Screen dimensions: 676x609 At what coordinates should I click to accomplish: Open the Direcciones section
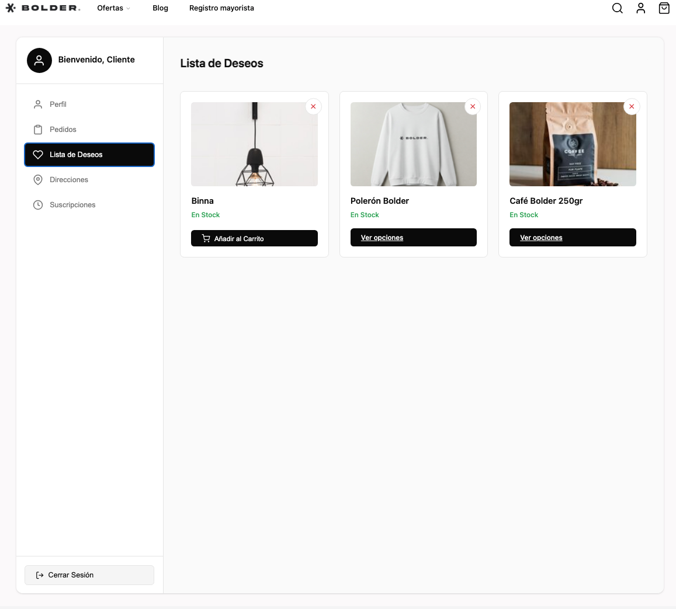pos(89,180)
